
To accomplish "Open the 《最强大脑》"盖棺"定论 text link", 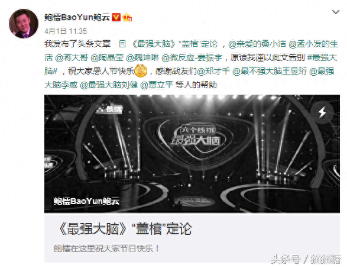I will 174,44.
